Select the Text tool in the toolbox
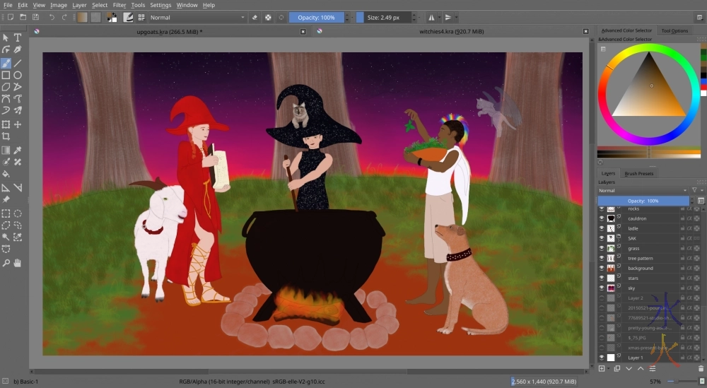 tap(18, 37)
